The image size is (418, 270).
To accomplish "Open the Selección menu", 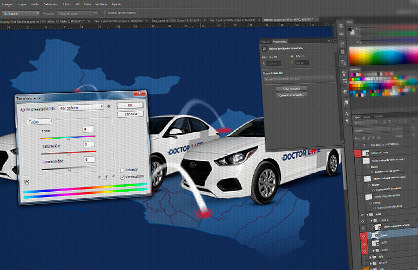I will (51, 4).
